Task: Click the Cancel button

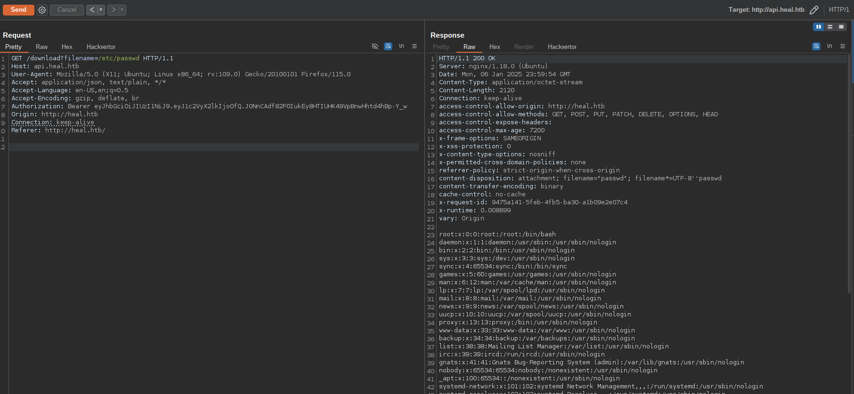Action: pos(67,10)
